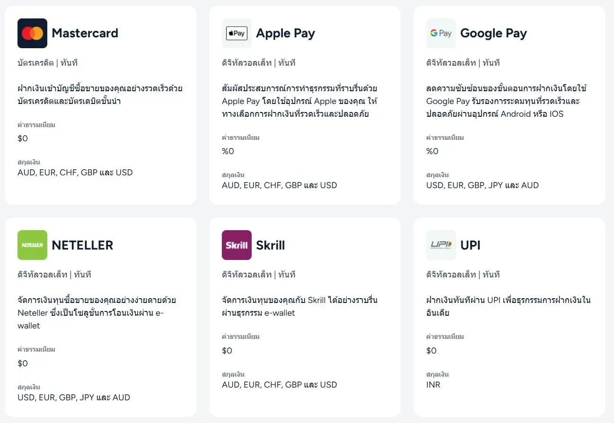Click the UPI logo icon
The width and height of the screenshot is (614, 423).
pos(441,245)
